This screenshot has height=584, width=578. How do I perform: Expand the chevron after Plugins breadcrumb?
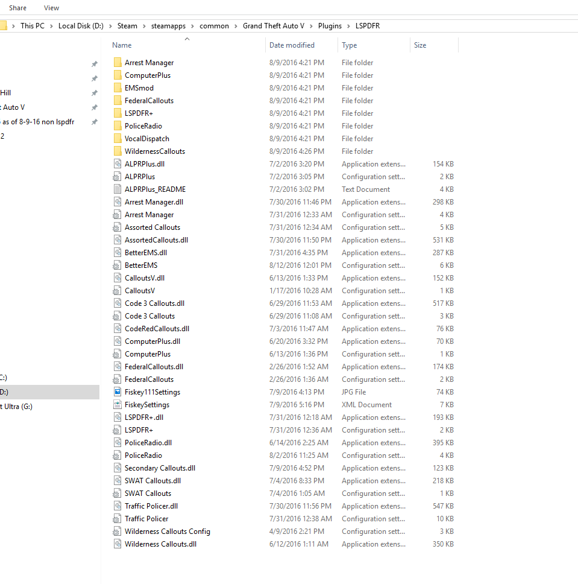(x=349, y=26)
